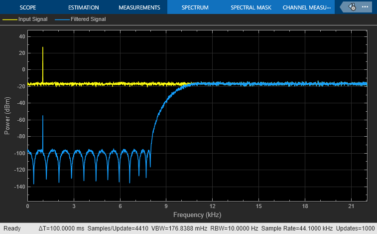Click the Ready status indicator
This screenshot has width=377, height=234.
point(12,228)
